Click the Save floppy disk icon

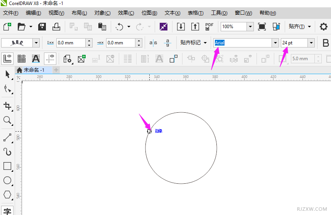point(42,27)
